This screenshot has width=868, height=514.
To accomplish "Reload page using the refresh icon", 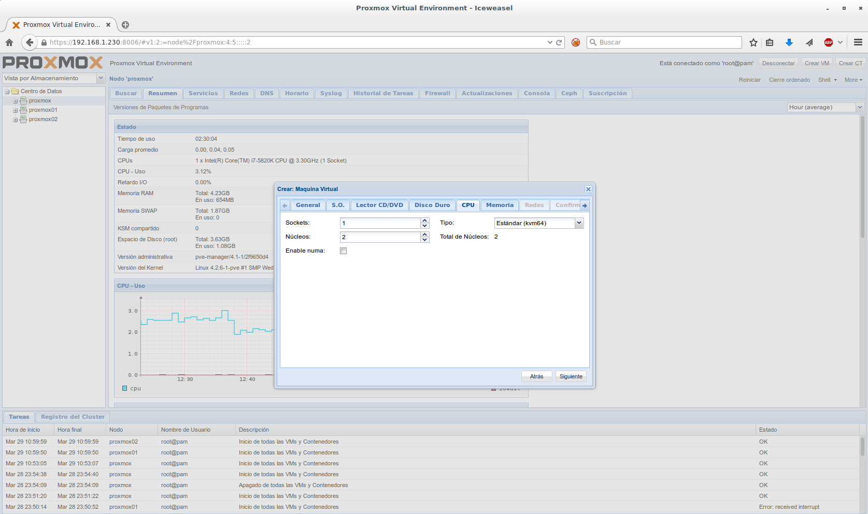I will 559,42.
